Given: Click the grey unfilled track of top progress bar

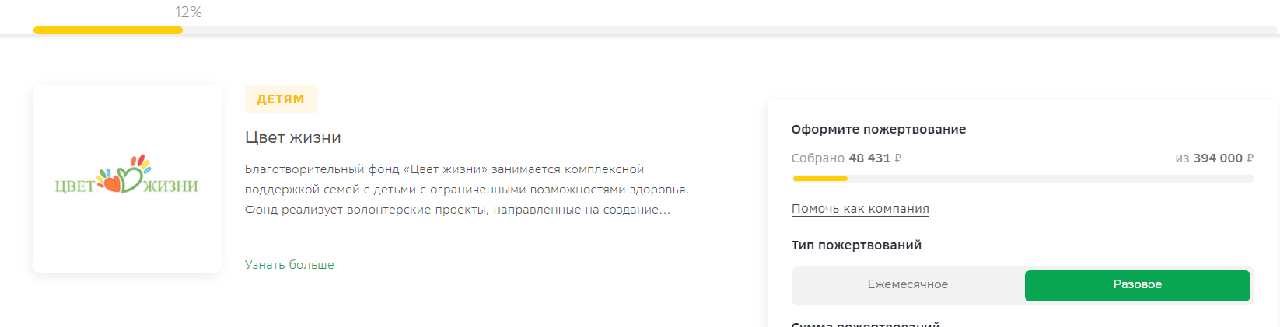Looking at the screenshot, I should click(x=700, y=30).
